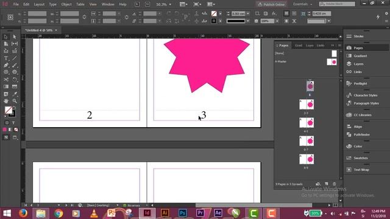This screenshot has height=219, width=390.
Task: Select the Gradient Swatch tool
Action: (6, 86)
